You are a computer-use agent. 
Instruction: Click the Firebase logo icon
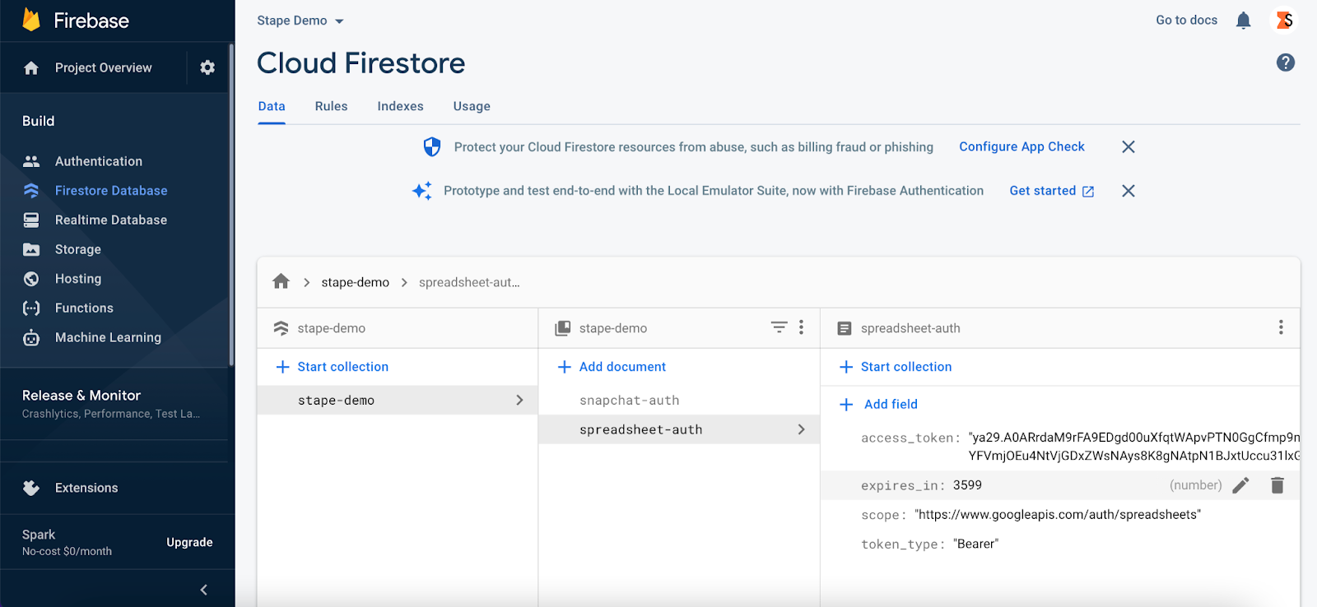click(x=31, y=20)
